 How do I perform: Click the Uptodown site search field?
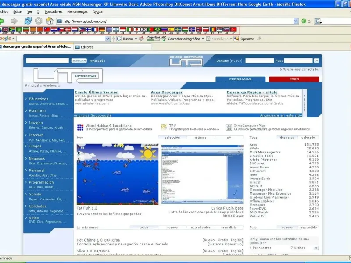[x=47, y=60]
